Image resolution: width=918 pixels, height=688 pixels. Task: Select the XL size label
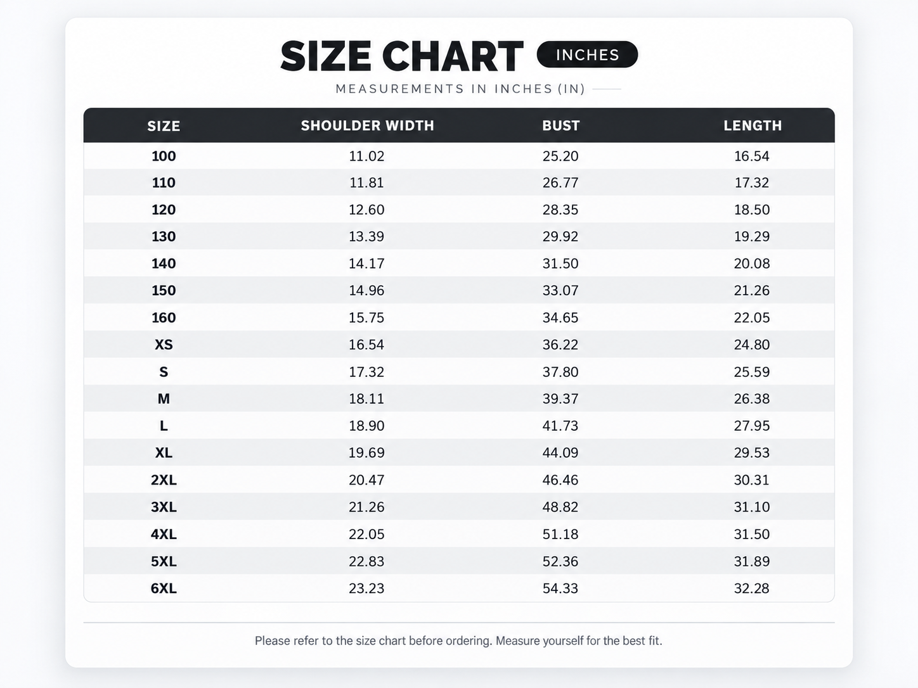164,453
